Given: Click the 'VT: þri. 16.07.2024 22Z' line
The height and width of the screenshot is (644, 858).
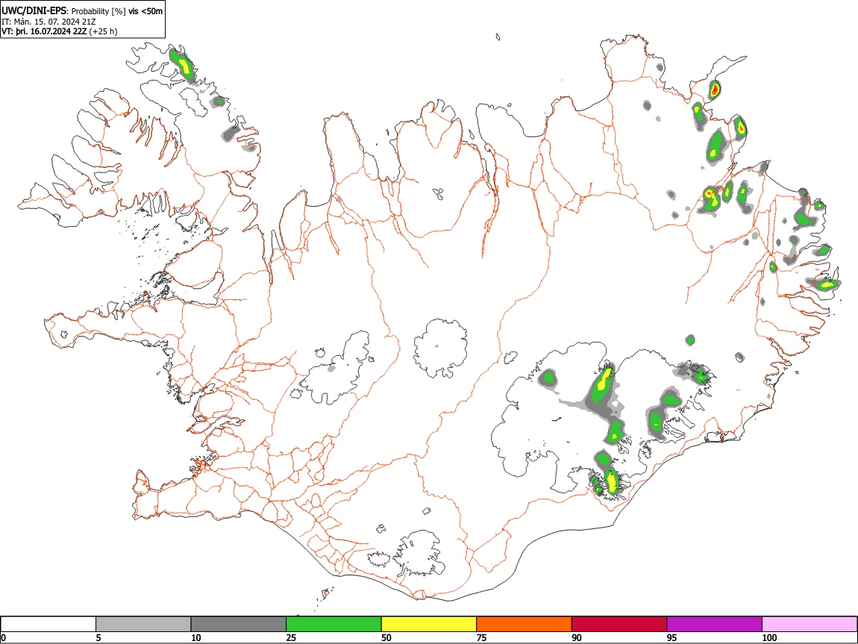Looking at the screenshot, I should (44, 31).
